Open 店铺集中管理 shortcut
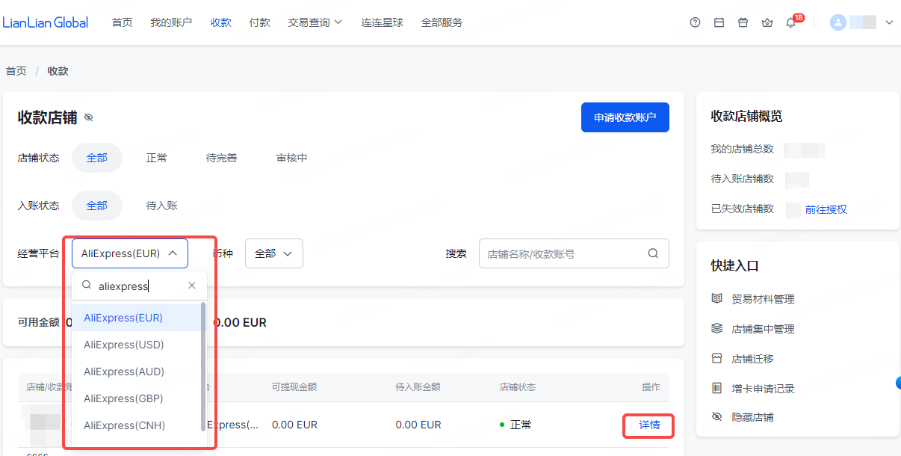 (x=763, y=329)
